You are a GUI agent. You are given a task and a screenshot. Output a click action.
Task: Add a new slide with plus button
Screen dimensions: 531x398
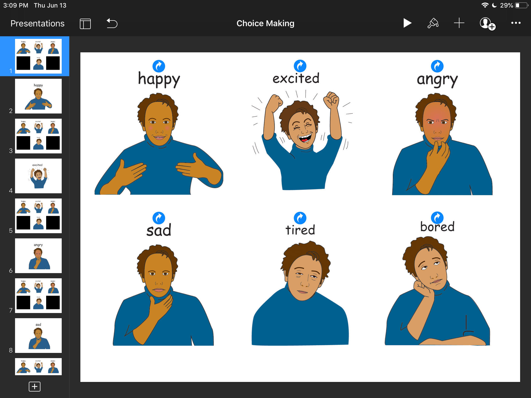[x=34, y=386]
